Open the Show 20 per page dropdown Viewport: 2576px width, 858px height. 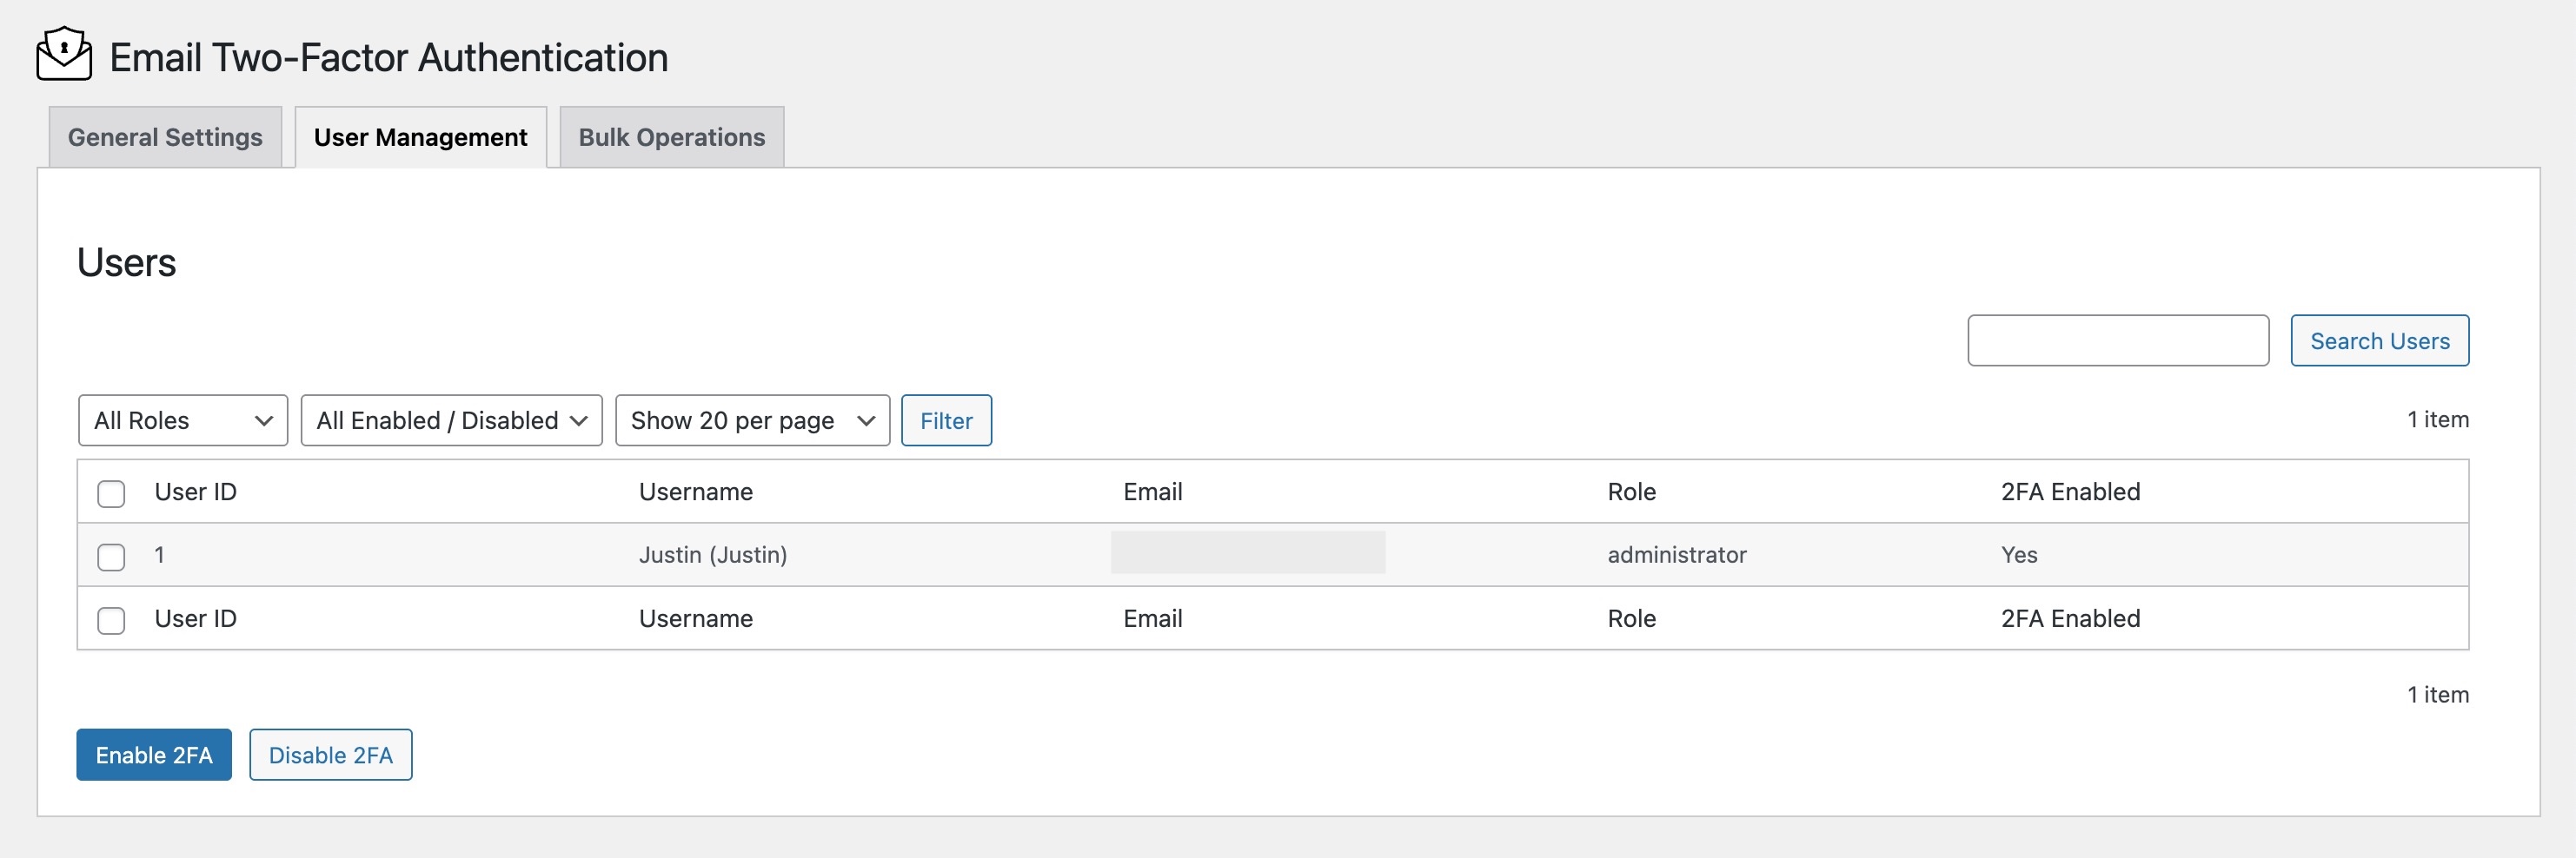point(752,420)
